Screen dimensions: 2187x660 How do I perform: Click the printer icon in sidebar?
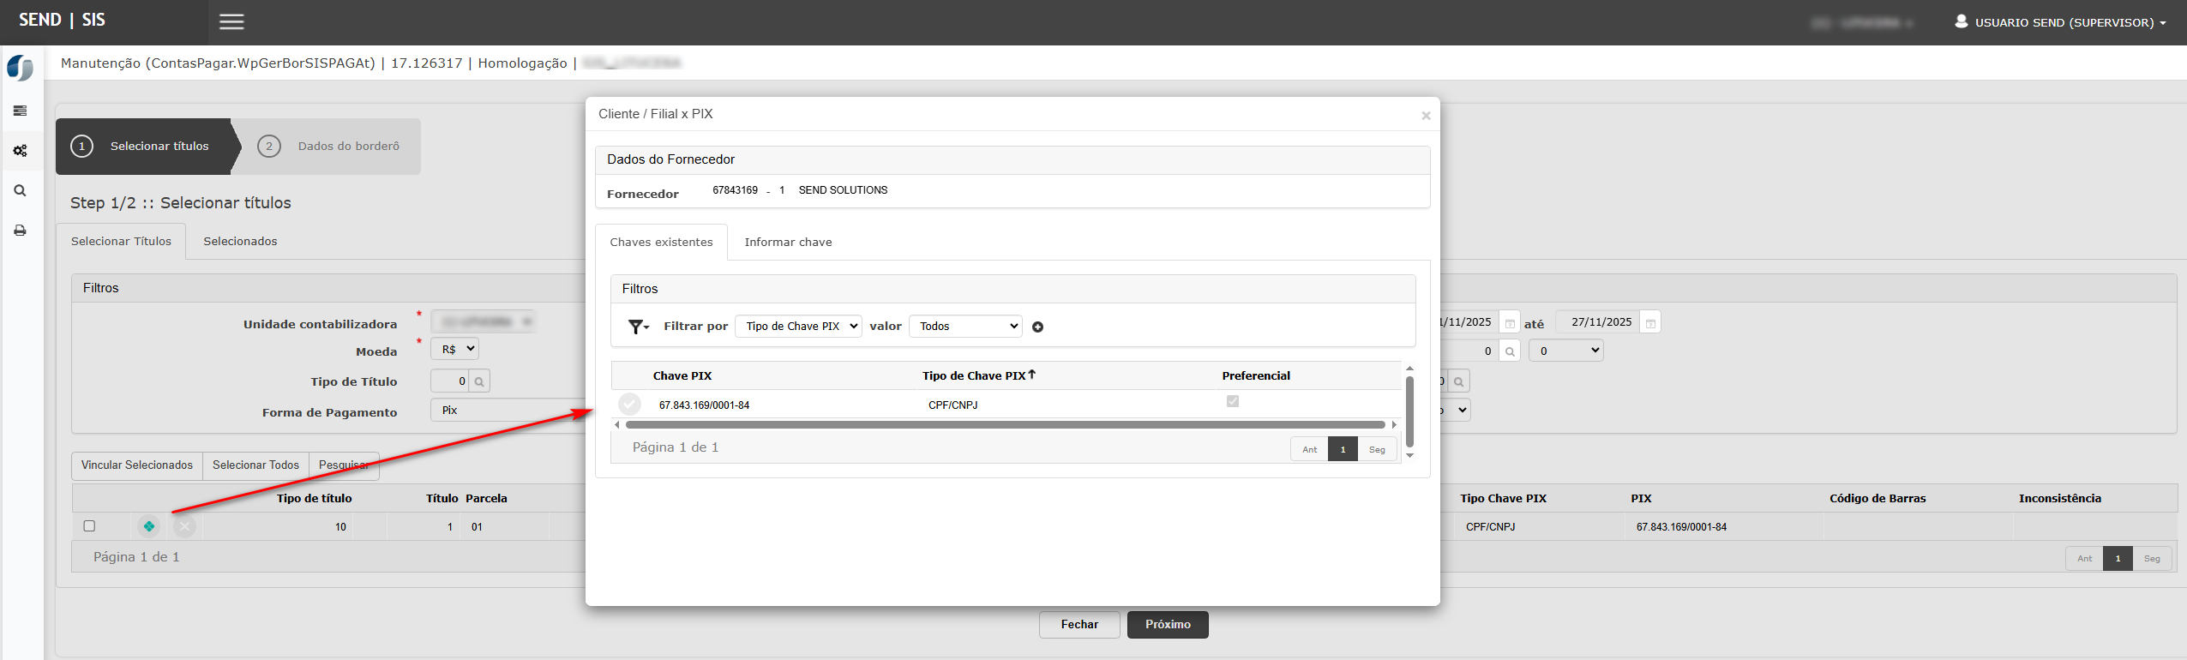tap(20, 231)
